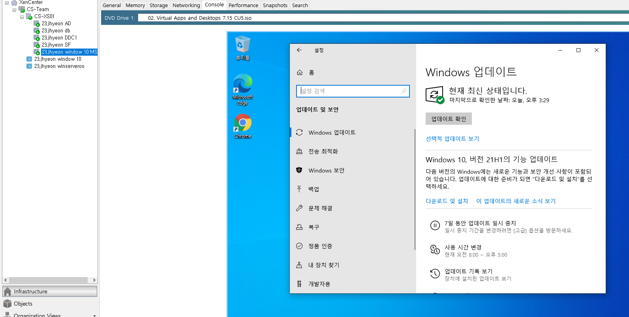Collapse the XenCenter root node
Image resolution: width=629 pixels, height=317 pixels.
[7, 2]
